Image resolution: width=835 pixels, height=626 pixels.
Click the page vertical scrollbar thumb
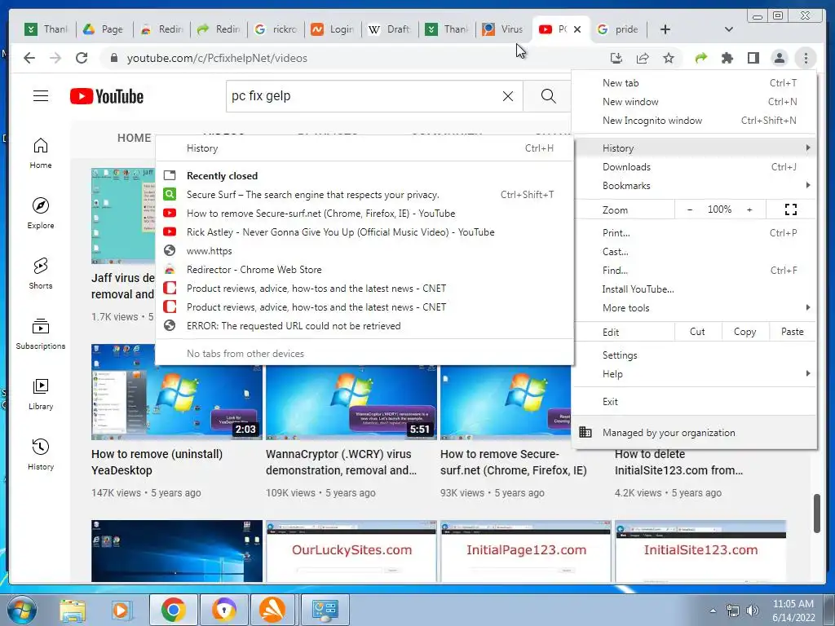tap(817, 514)
